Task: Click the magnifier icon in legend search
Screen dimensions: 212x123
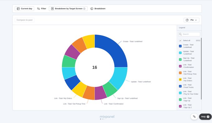Action: click(x=181, y=34)
